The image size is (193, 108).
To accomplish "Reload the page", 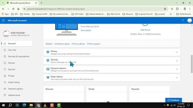I will (13, 9).
